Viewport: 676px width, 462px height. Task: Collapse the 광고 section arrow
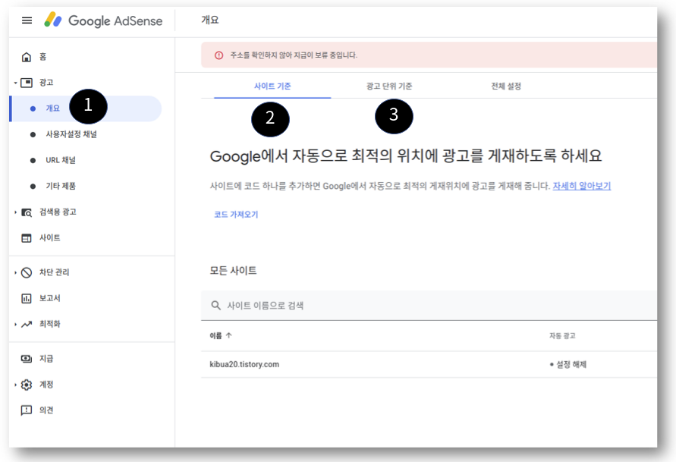point(15,83)
